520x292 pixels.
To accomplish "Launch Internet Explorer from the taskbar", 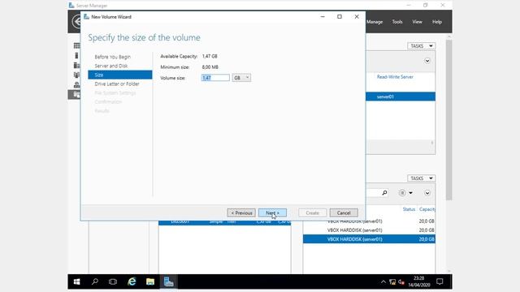I will (132, 281).
